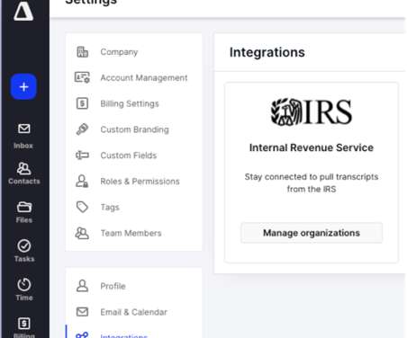
Task: Select Tags menu item
Action: click(x=110, y=208)
